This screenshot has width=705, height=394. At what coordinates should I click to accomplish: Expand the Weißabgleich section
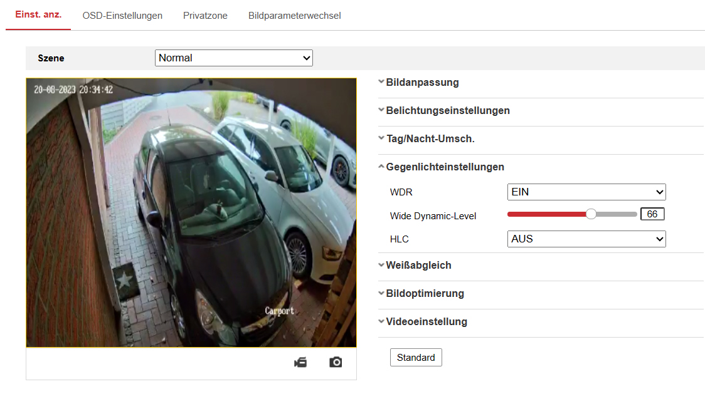coord(418,266)
